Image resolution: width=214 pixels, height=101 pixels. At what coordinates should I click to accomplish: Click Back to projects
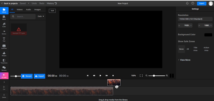[9, 3]
